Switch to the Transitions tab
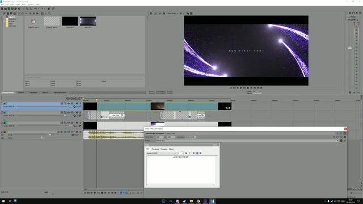Image resolution: width=363 pixels, height=204 pixels. click(33, 92)
